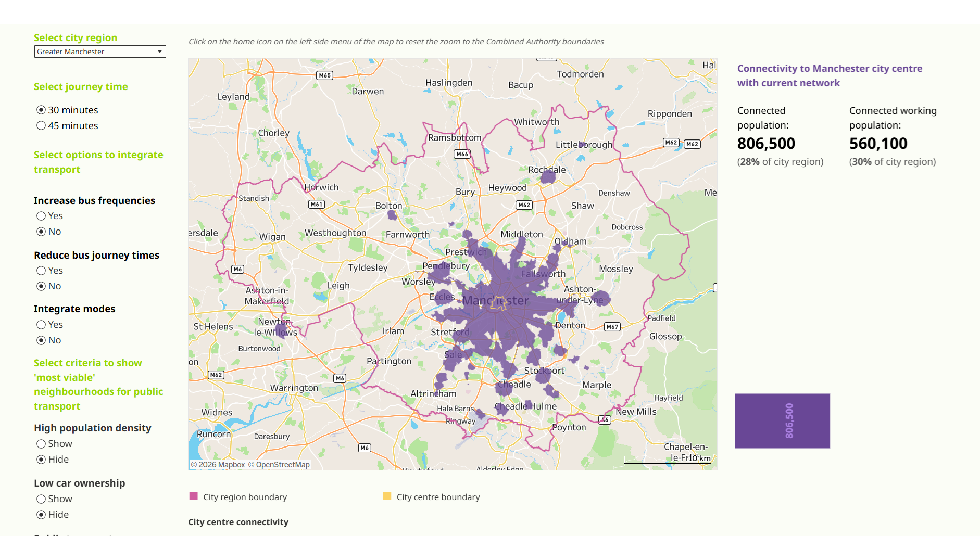Click the M62 shield below Burtonwood

pos(216,375)
